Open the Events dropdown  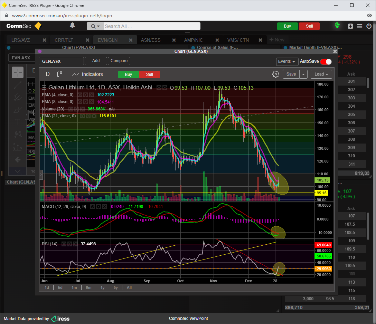pos(287,61)
